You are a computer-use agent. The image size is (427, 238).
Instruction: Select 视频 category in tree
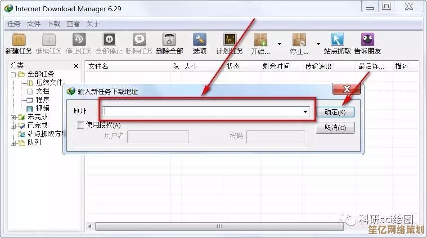[x=43, y=108]
